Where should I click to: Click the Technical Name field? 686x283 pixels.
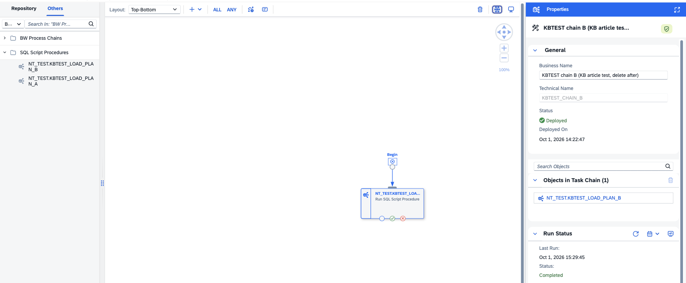(603, 98)
